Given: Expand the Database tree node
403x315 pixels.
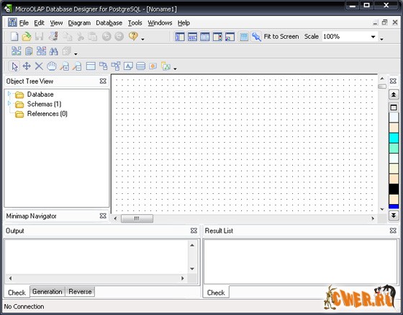Looking at the screenshot, I should tap(9, 94).
